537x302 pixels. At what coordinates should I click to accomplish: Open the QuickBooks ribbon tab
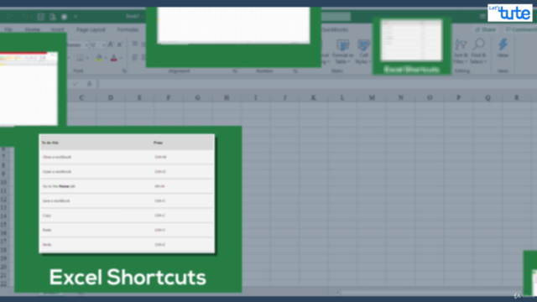(x=335, y=30)
